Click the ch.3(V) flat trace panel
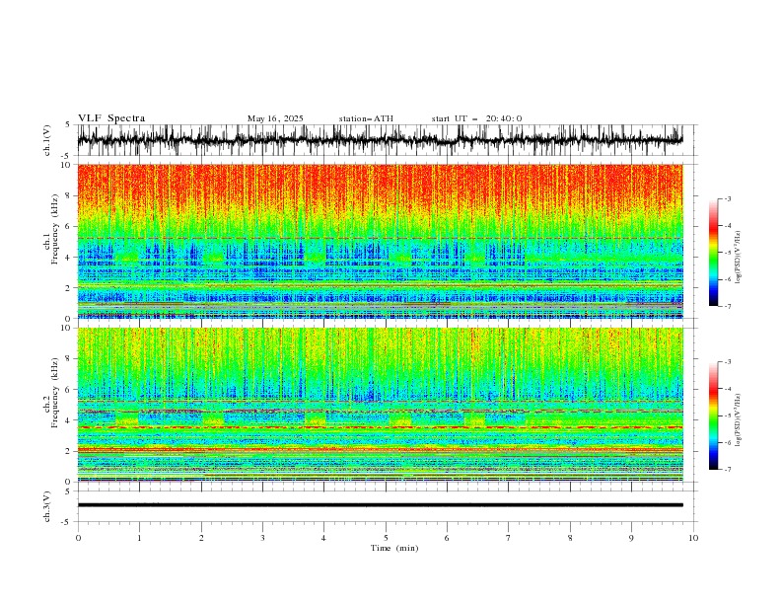 point(386,506)
